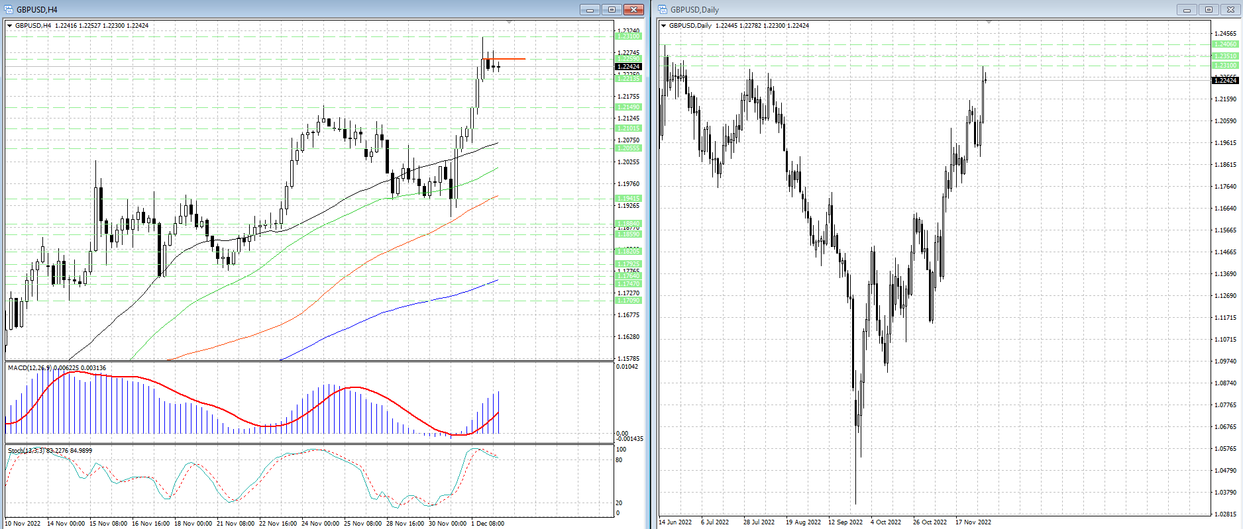Click the 1.13690 price on the Daily axis

[x=1225, y=274]
